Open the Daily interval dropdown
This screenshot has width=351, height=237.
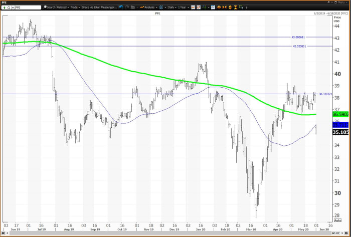pos(172,8)
